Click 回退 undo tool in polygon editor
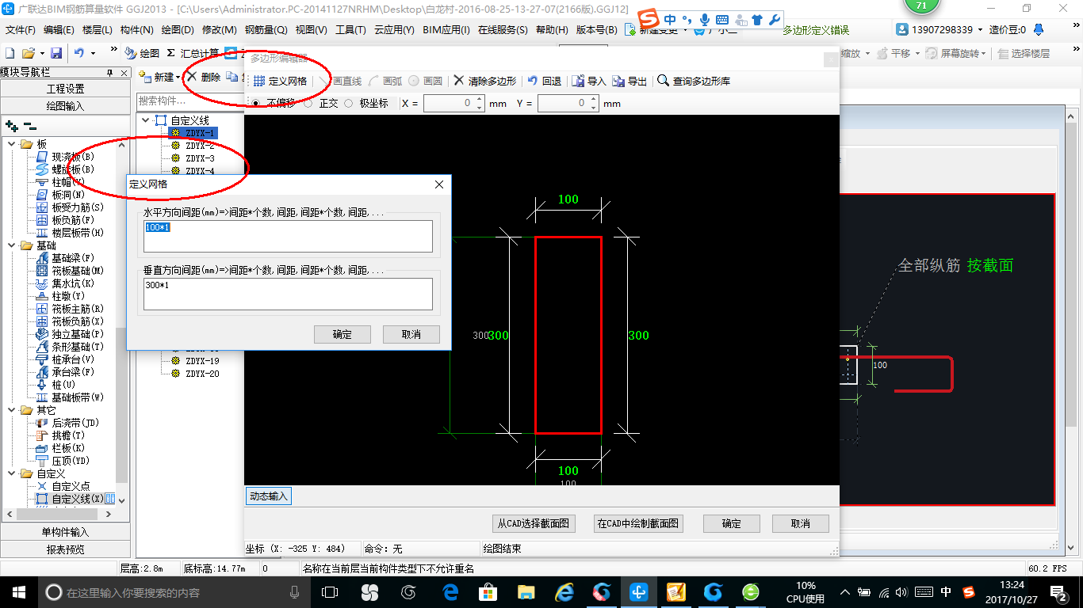 pos(545,81)
